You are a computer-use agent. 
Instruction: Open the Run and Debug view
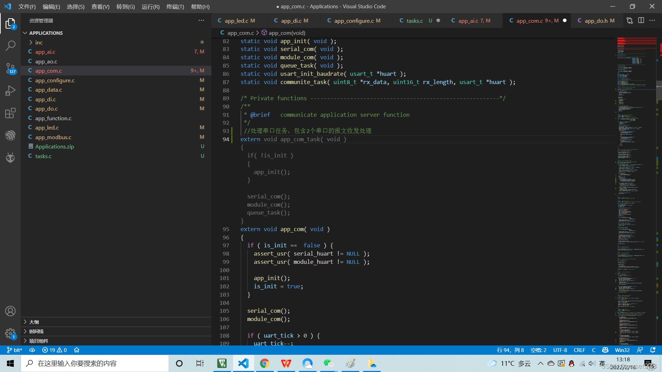coord(10,90)
